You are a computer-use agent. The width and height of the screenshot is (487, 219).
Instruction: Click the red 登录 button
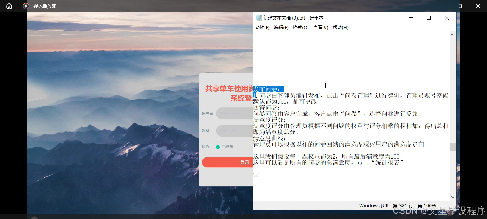(227, 162)
